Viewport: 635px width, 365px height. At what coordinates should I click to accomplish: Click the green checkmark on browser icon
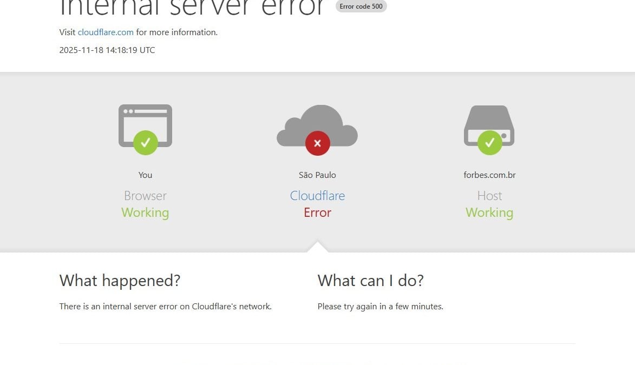coord(145,143)
